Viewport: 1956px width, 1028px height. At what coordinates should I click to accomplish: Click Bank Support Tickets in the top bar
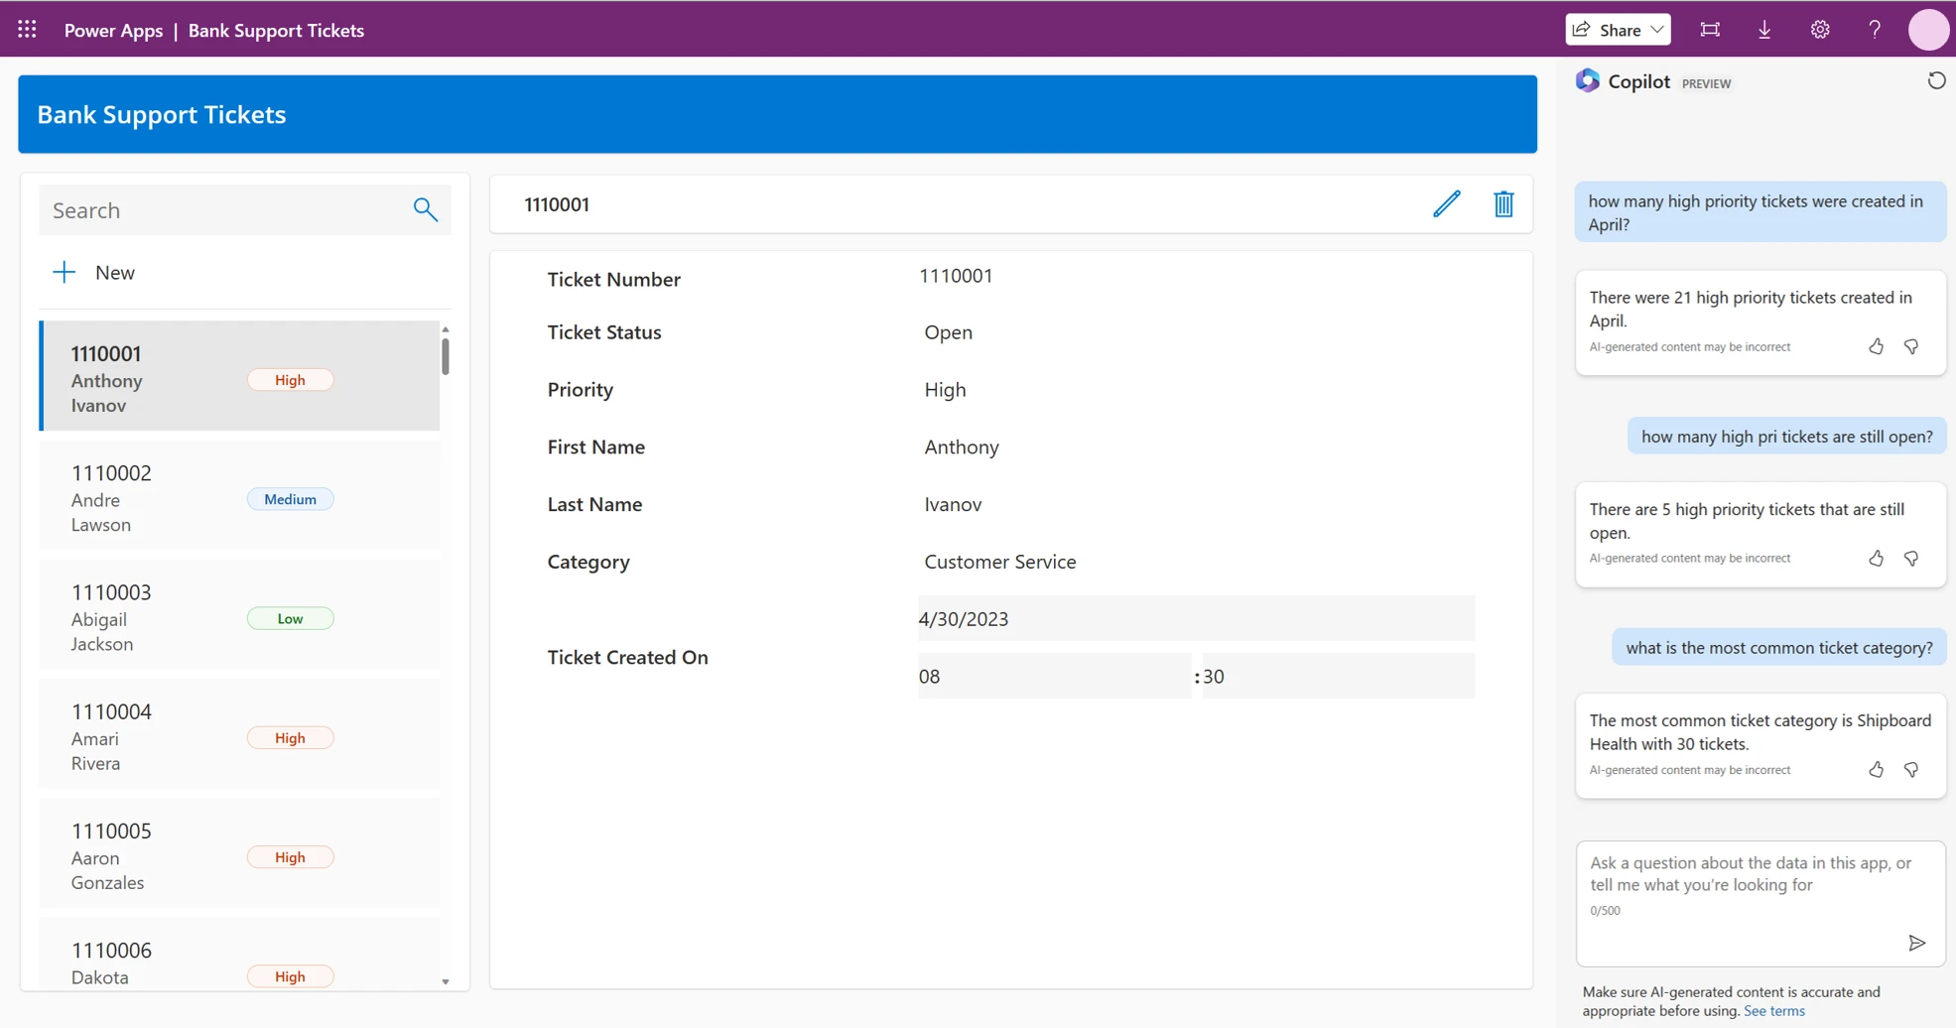[x=276, y=30]
